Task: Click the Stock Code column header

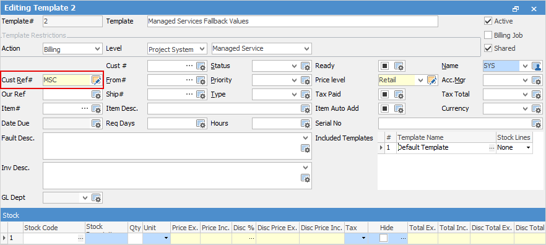Action: (x=54, y=228)
